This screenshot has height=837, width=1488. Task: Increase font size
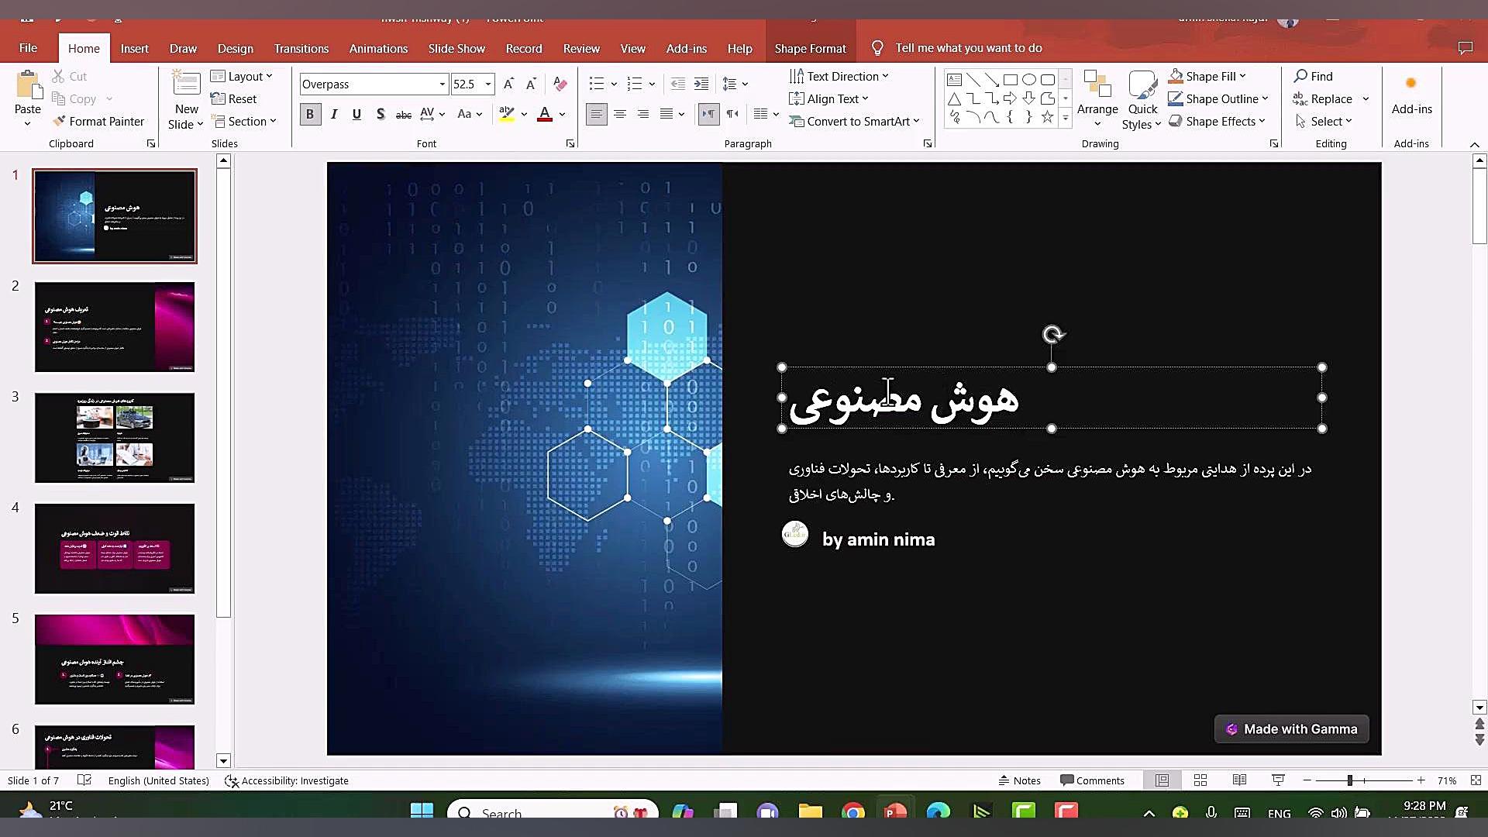click(x=508, y=84)
